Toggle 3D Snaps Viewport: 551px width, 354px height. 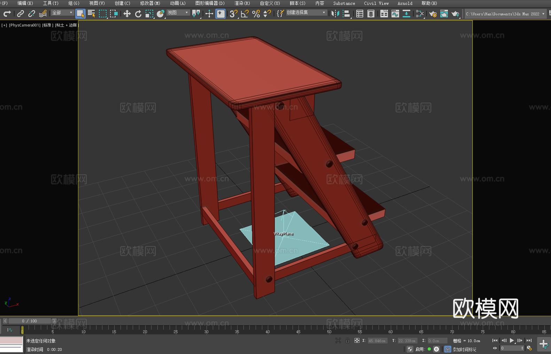point(233,14)
